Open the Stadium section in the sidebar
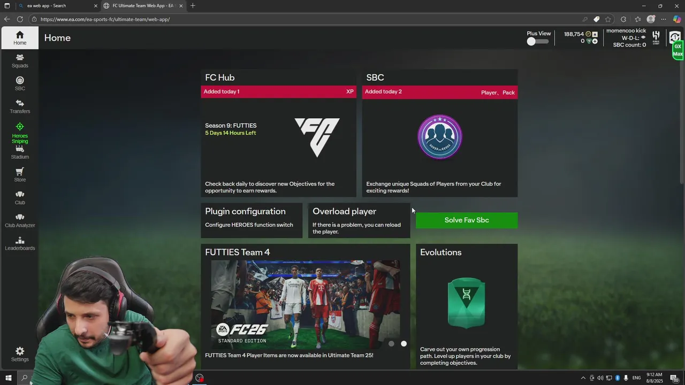Screen dimensions: 685x385 coord(20,152)
